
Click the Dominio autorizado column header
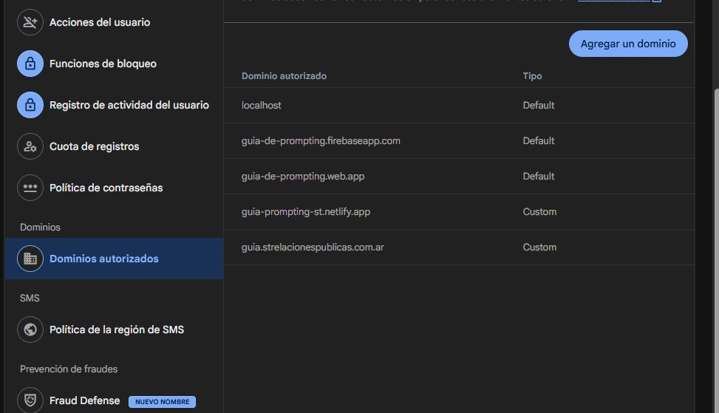tap(284, 76)
